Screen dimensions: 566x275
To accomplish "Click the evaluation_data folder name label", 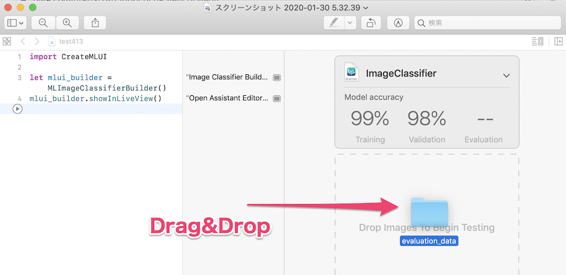I will point(429,241).
